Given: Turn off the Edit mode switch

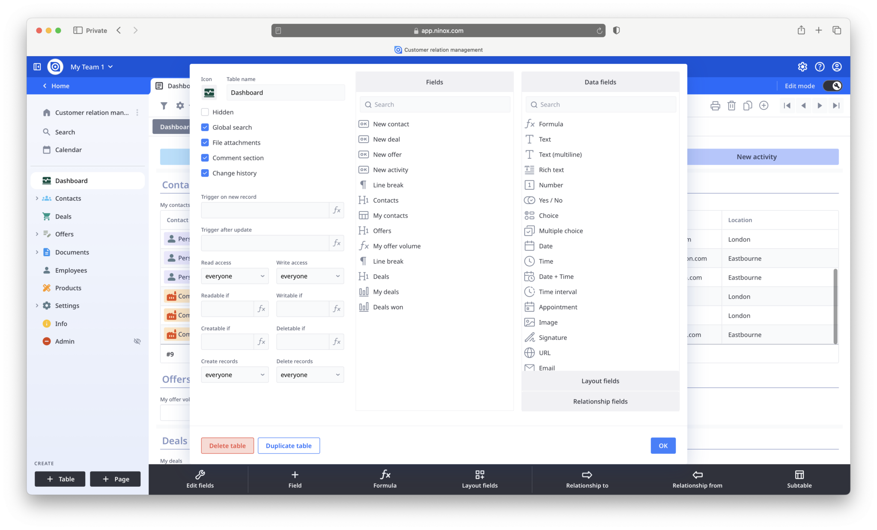Looking at the screenshot, I should (x=832, y=86).
